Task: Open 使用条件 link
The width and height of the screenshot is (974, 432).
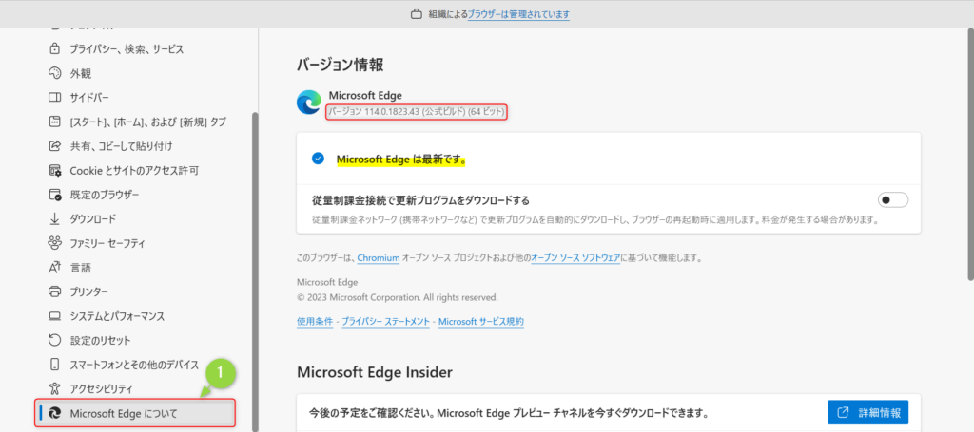Action: [315, 322]
